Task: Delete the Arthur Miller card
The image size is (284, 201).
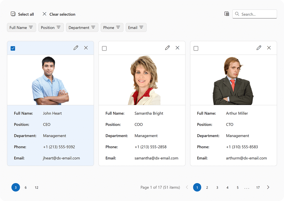Action: tap(269, 48)
